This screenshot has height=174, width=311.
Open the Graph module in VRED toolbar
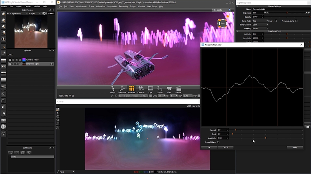tap(113, 89)
